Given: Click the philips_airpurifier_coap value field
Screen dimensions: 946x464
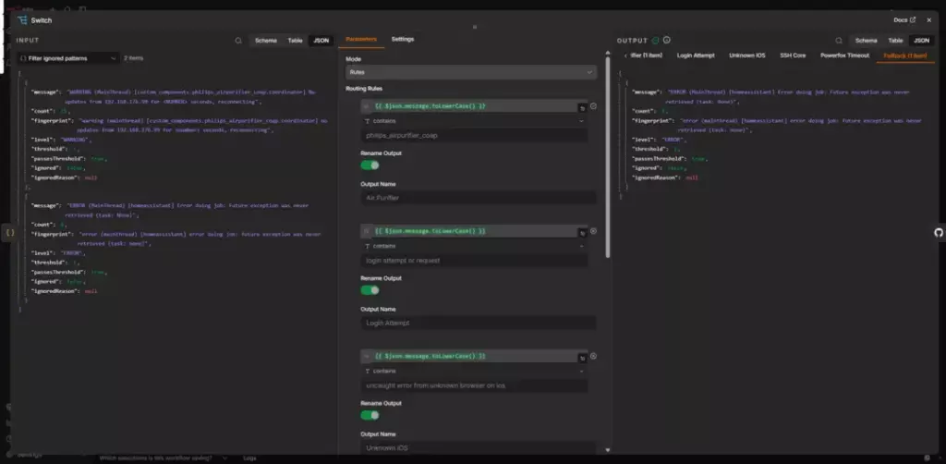Looking at the screenshot, I should (474, 136).
